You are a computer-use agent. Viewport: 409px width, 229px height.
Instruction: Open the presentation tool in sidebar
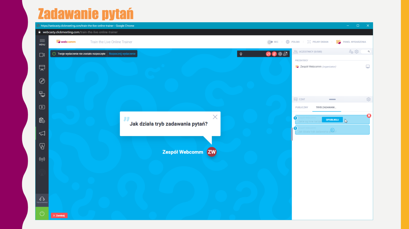click(42, 68)
